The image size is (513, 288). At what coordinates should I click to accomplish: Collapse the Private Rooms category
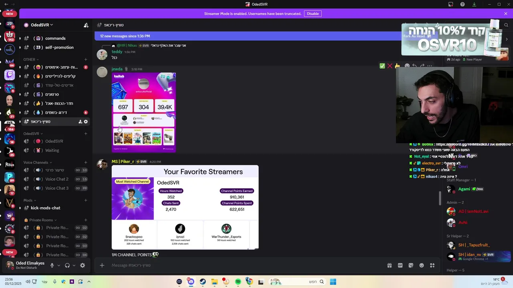coord(40,220)
